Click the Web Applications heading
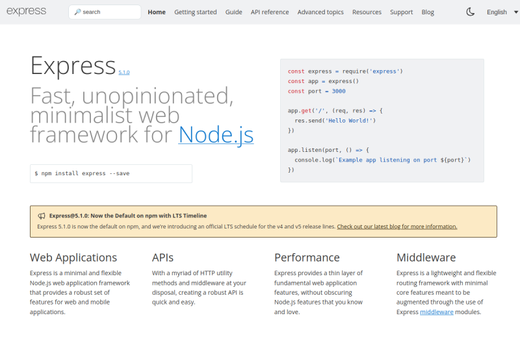This screenshot has height=346, width=520. [x=73, y=258]
